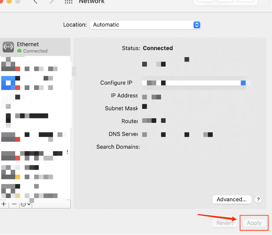Click the Advanced... button
Screen dimensions: 272x235
click(x=232, y=199)
